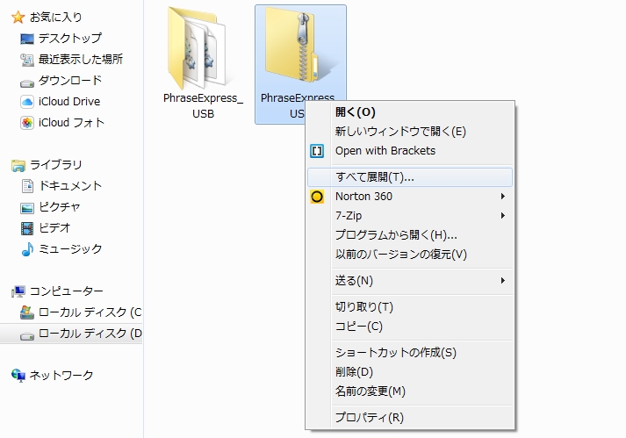
Task: Open ビデオ library
Action: pos(54,228)
